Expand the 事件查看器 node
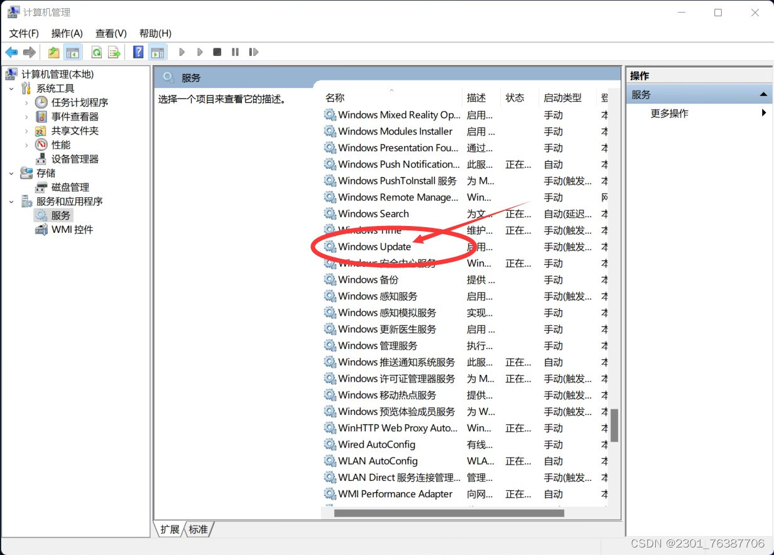This screenshot has width=774, height=555. point(26,117)
